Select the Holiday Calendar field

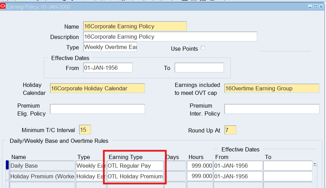click(x=97, y=88)
